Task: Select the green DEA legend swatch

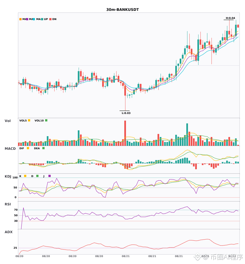Action: (43, 148)
